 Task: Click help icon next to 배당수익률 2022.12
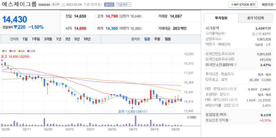[x=237, y=105]
